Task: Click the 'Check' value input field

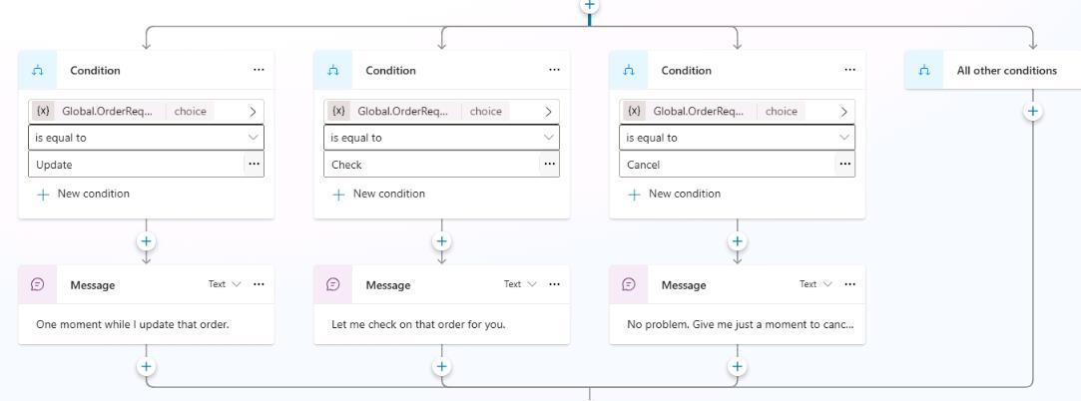Action: pyautogui.click(x=429, y=165)
